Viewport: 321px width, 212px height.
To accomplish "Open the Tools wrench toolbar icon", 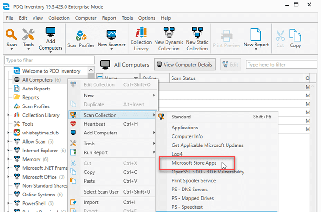I will tap(28, 34).
